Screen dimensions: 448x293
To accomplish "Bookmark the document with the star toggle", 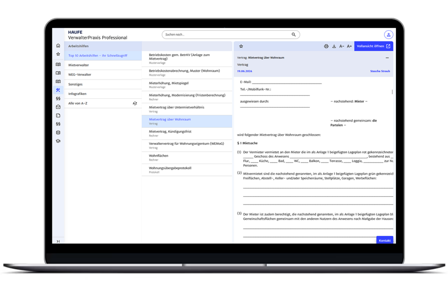I will click(241, 46).
